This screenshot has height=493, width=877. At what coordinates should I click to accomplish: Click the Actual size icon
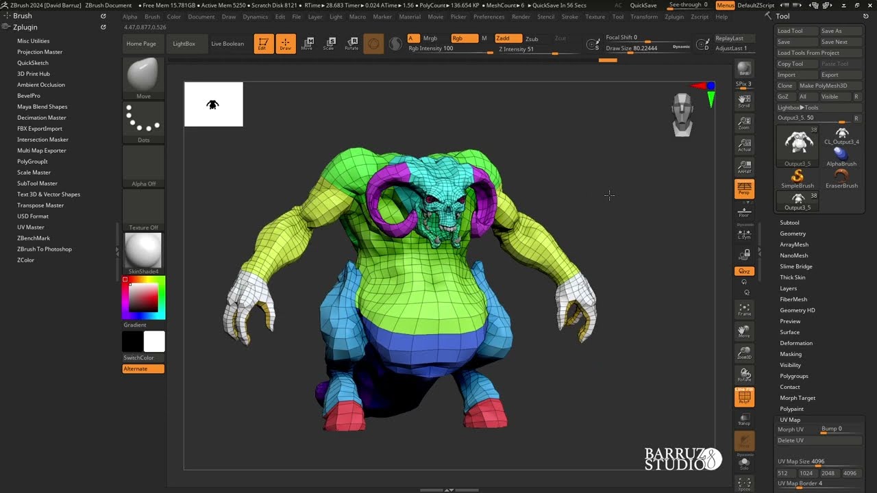click(744, 145)
